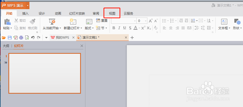The width and height of the screenshot is (243, 107).
Task: Open the font name combo box
Action: [124, 21]
